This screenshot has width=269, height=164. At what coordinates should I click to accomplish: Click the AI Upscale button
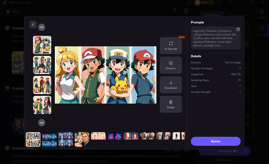(x=171, y=46)
